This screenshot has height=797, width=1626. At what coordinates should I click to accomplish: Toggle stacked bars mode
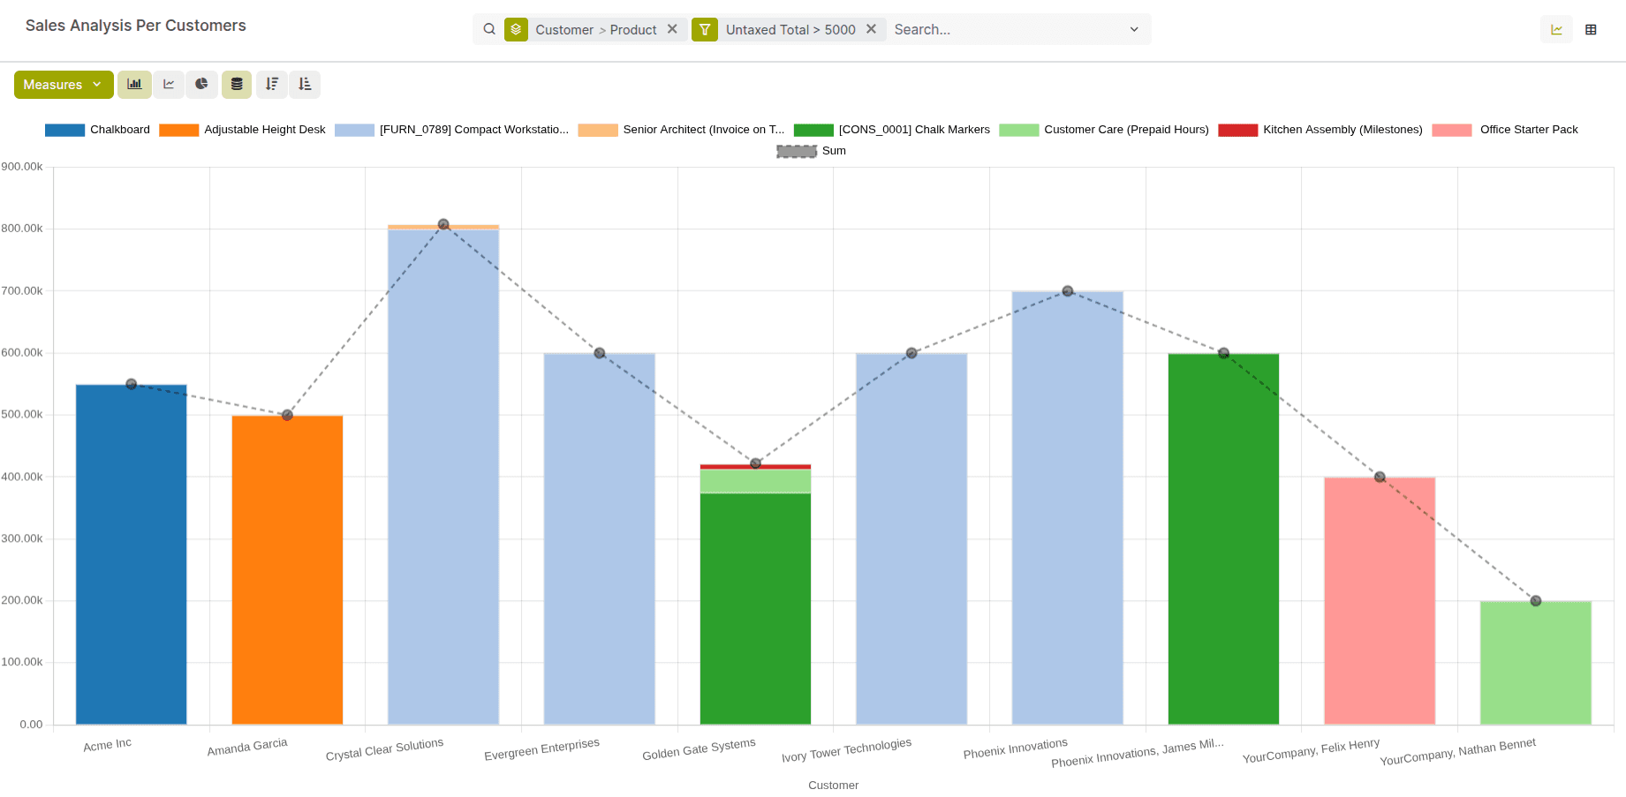(236, 84)
